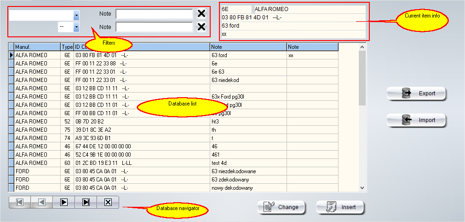The image size is (465, 222).
Task: Click type cell '60' in the list
Action: point(67,163)
